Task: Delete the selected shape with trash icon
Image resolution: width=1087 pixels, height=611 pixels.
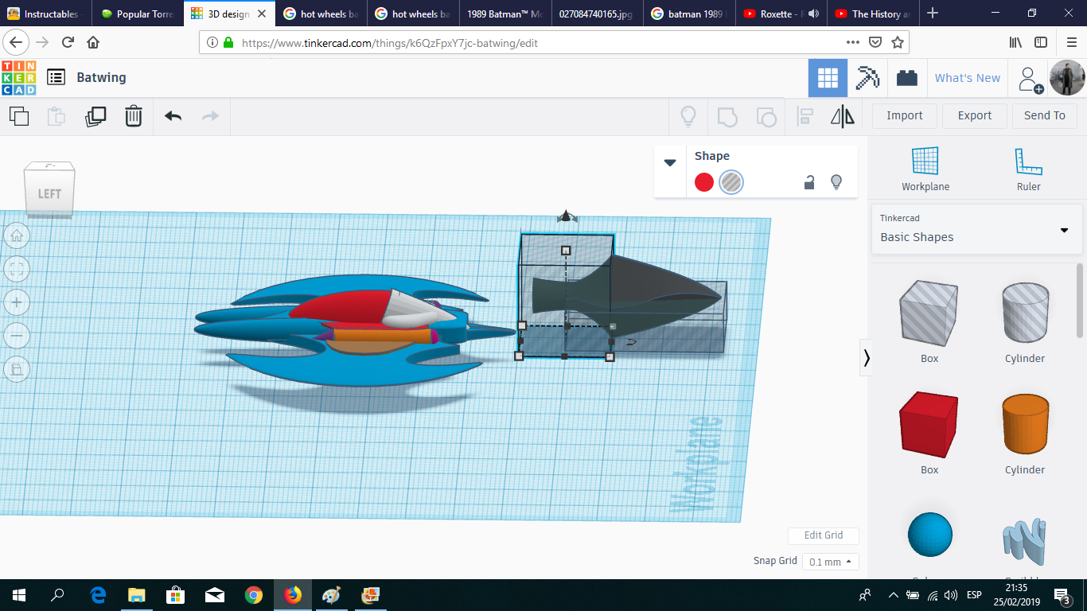Action: tap(133, 116)
